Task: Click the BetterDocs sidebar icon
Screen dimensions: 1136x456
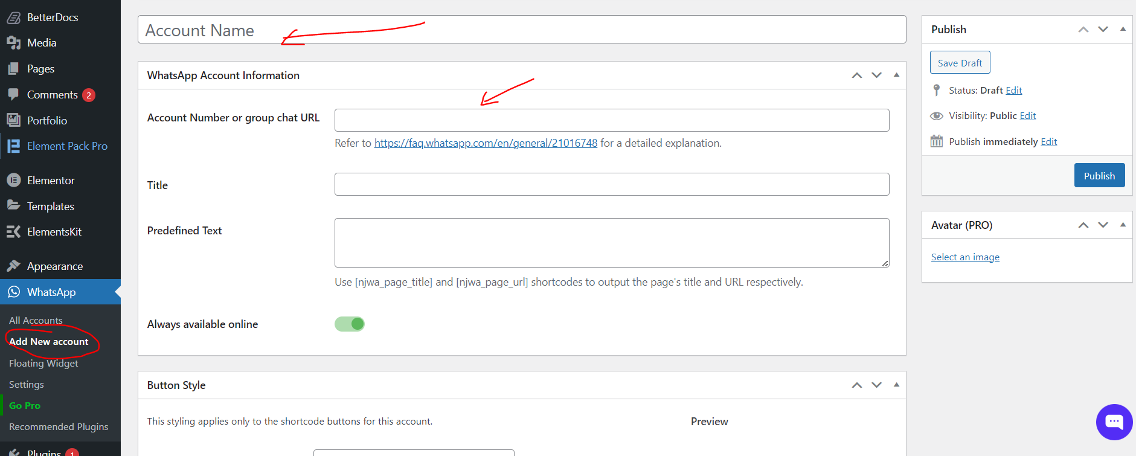Action: pyautogui.click(x=13, y=18)
